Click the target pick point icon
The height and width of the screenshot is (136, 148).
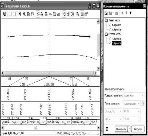[x=143, y=103]
